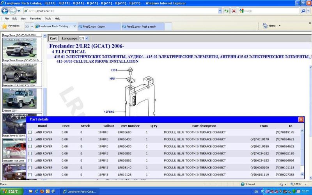312x195 pixels.
Task: Click the Windows start button
Action: click(12, 191)
